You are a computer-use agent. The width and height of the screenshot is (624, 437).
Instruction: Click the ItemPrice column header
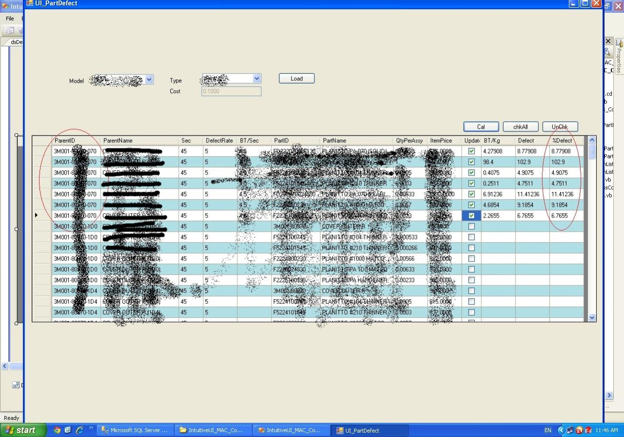click(x=444, y=140)
